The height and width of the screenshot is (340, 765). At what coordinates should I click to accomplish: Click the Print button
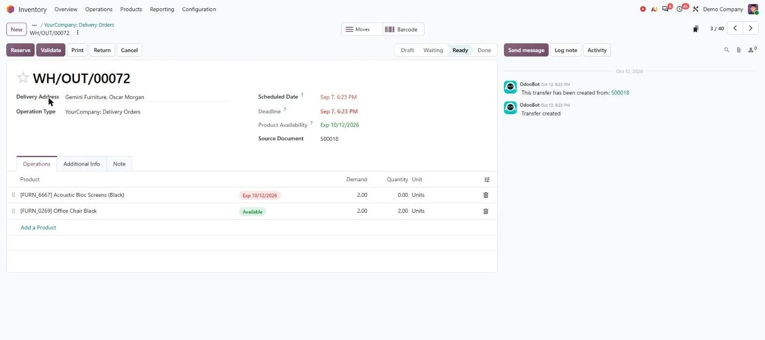(x=77, y=50)
